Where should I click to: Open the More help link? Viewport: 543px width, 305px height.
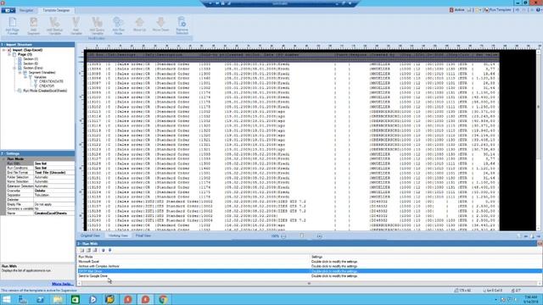pos(62,284)
